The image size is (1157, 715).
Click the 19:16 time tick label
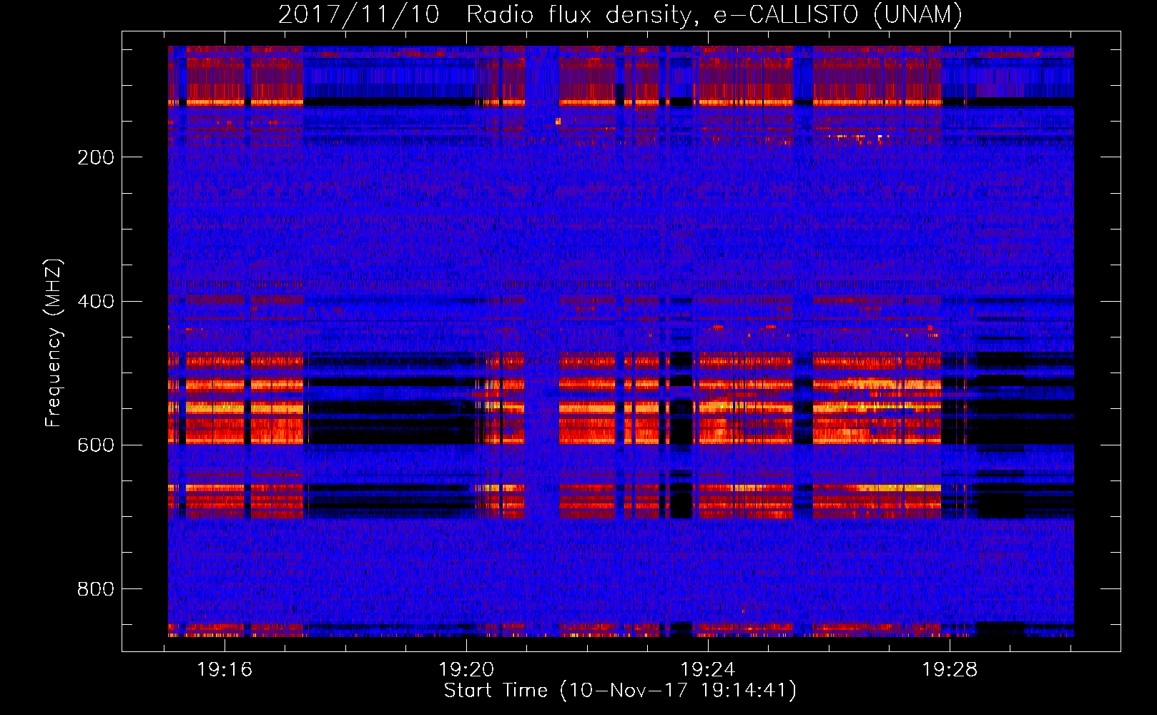(x=225, y=670)
